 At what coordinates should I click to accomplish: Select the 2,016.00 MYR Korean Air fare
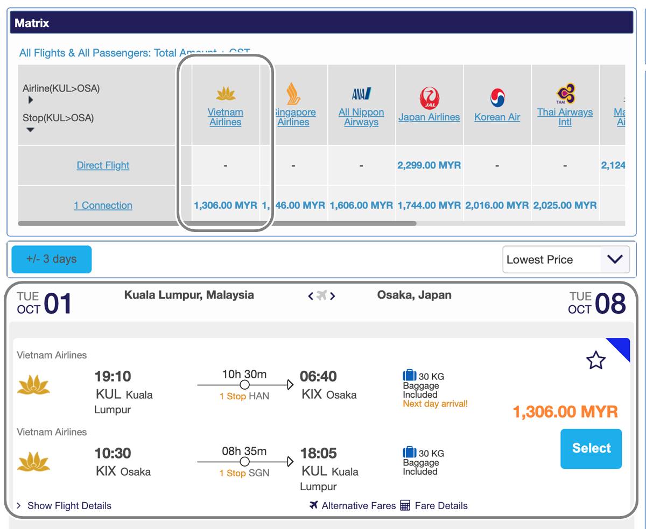pyautogui.click(x=497, y=206)
